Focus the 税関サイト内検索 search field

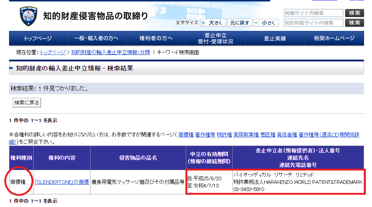coord(313,13)
